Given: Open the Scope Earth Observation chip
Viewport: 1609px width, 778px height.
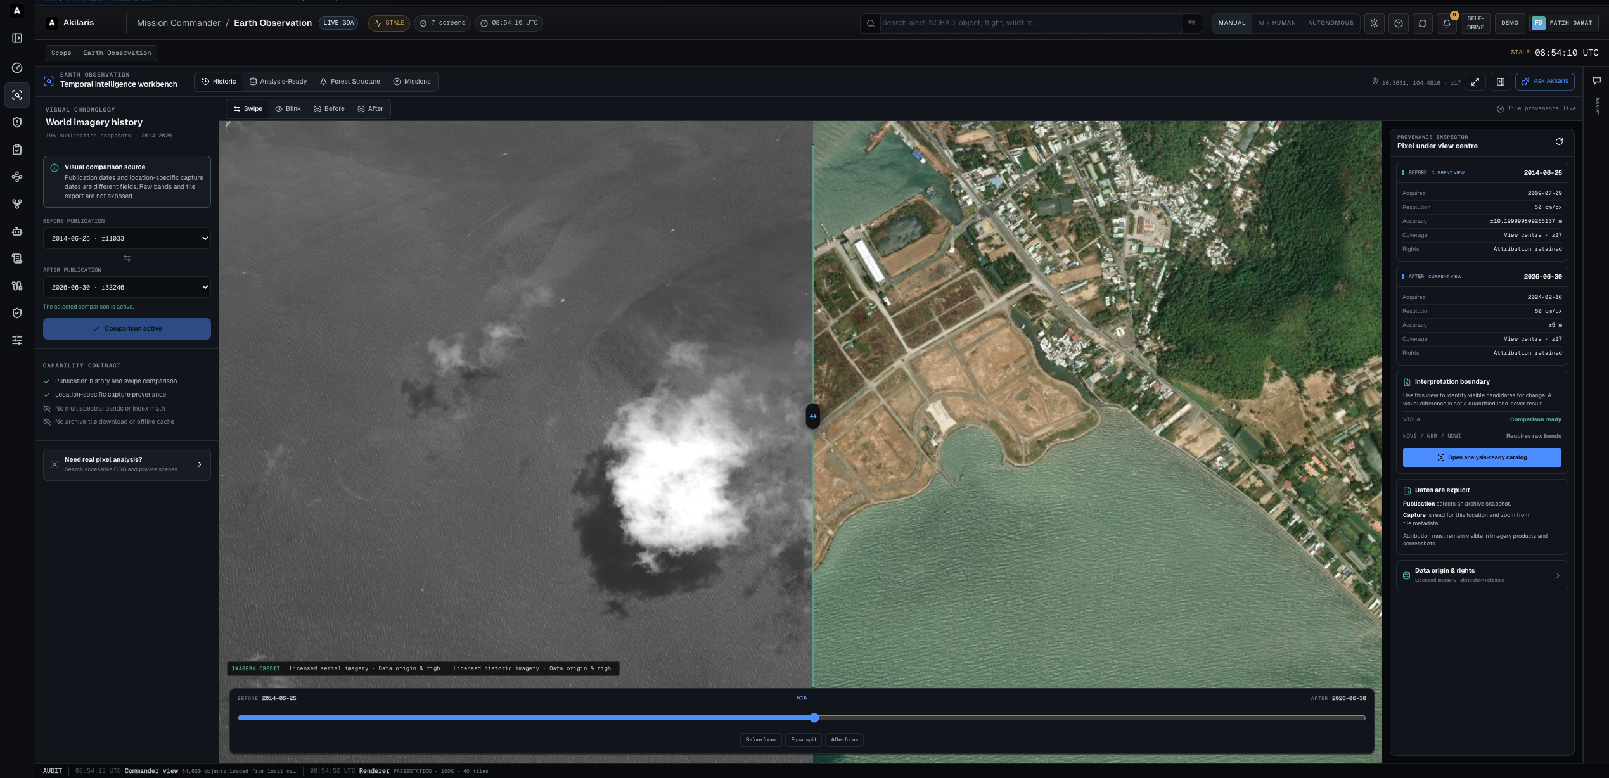Looking at the screenshot, I should pyautogui.click(x=101, y=53).
